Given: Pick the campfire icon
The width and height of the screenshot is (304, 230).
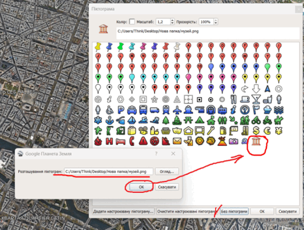Looking at the screenshot, I should tap(177, 120).
